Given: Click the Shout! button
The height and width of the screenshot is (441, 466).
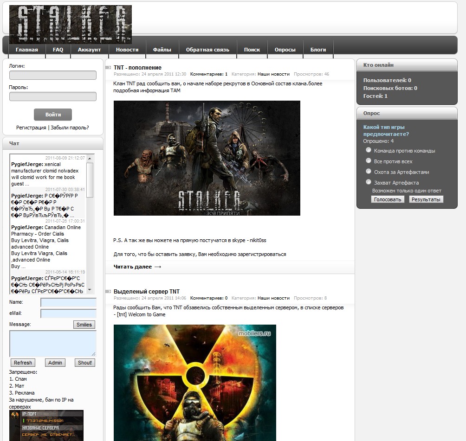Looking at the screenshot, I should point(84,363).
